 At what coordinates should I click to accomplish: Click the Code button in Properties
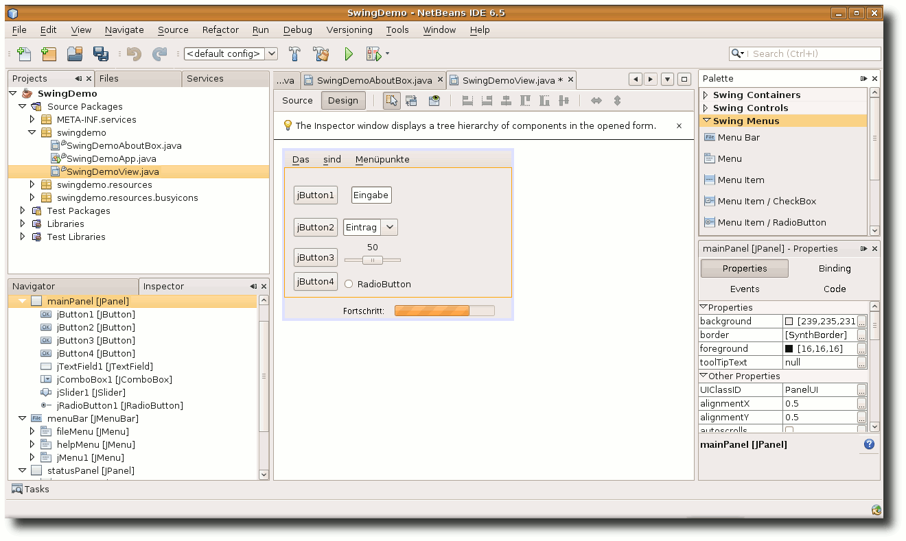835,289
